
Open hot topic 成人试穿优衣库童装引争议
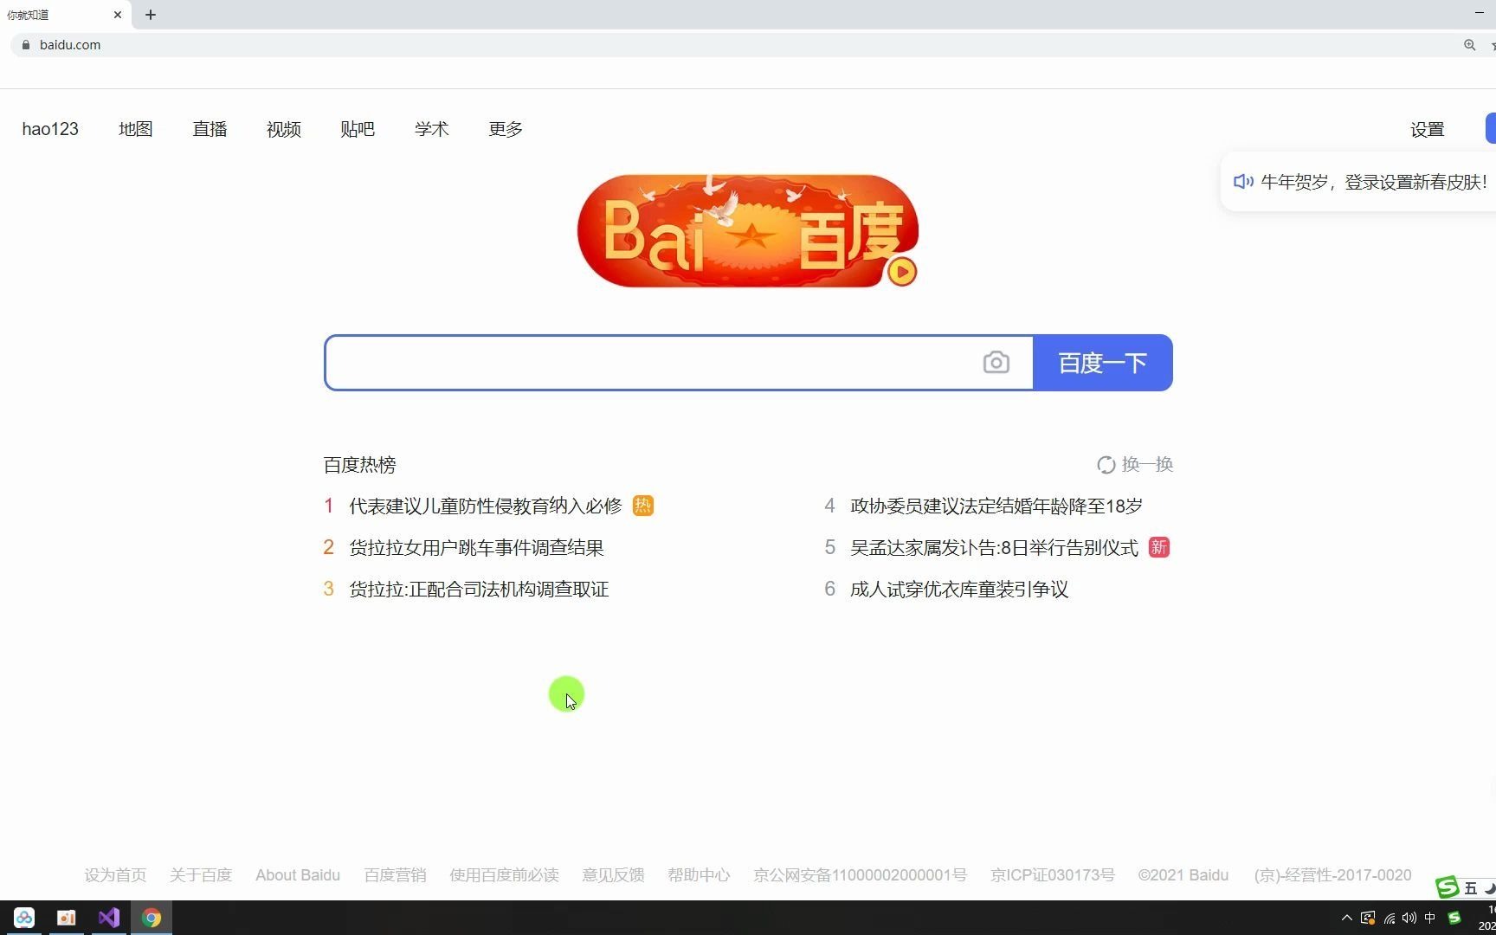959,589
